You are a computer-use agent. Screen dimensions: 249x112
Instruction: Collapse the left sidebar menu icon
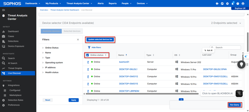click(3, 10)
